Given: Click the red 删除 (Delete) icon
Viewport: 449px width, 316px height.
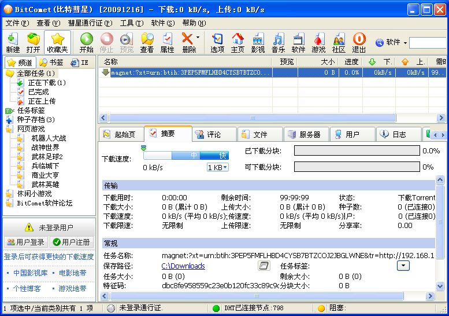Looking at the screenshot, I should click(x=189, y=42).
